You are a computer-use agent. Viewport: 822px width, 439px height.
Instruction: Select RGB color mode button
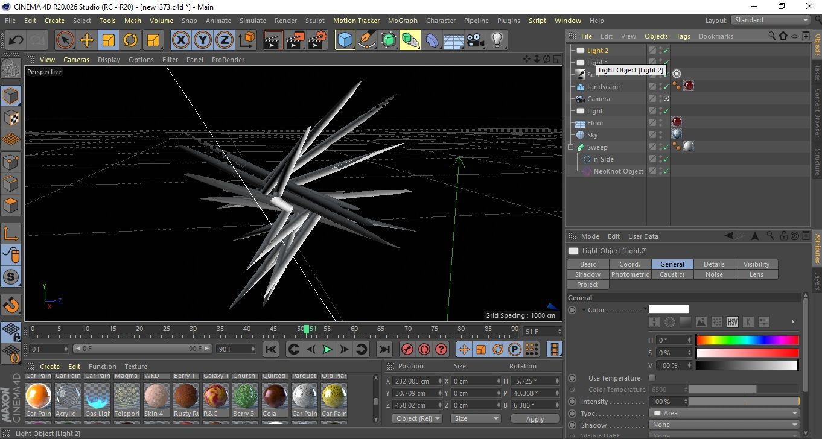point(716,322)
